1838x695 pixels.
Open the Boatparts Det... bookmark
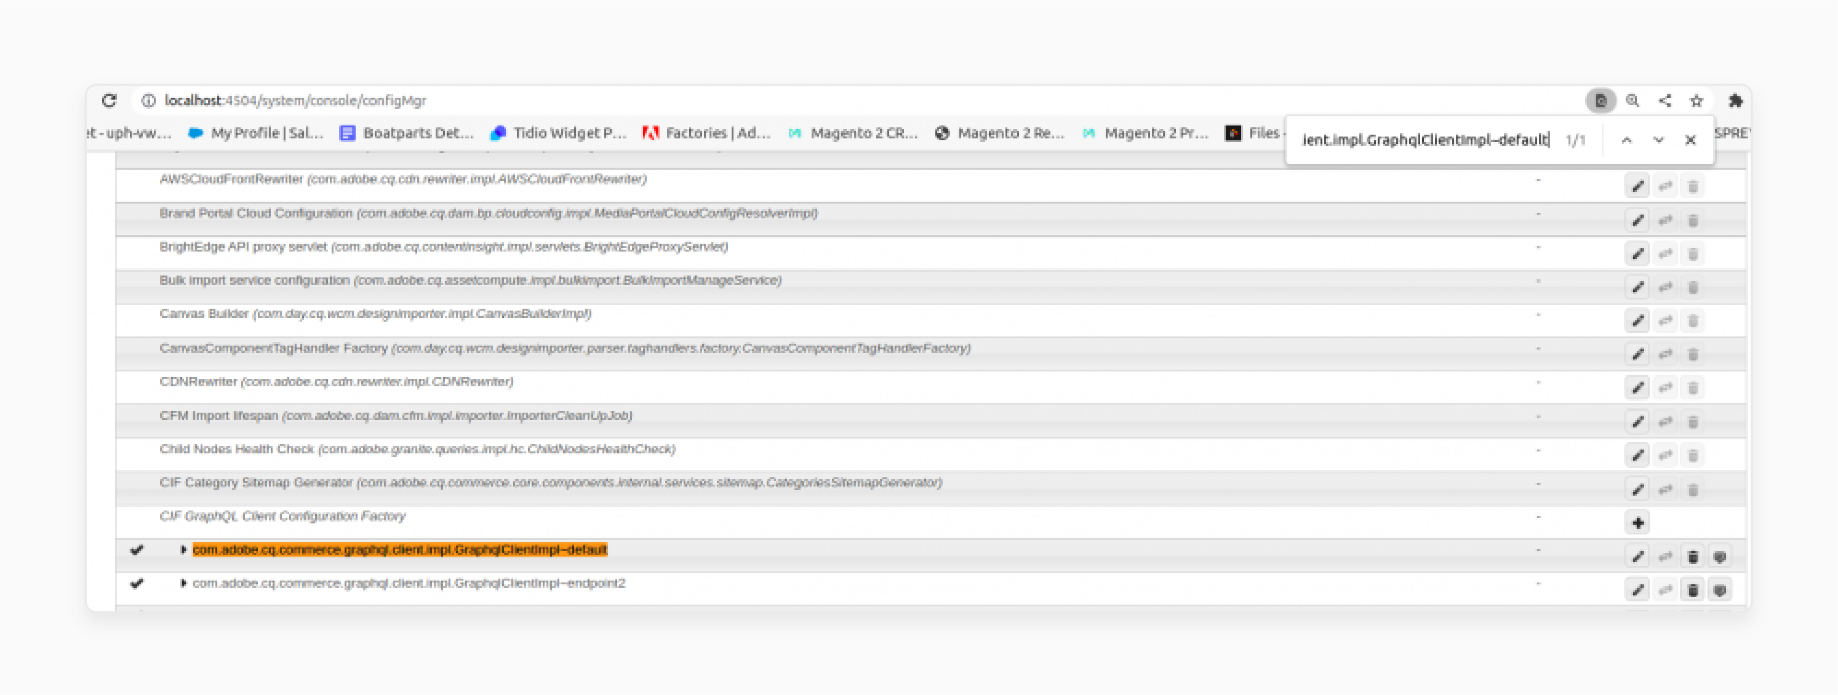pos(406,133)
